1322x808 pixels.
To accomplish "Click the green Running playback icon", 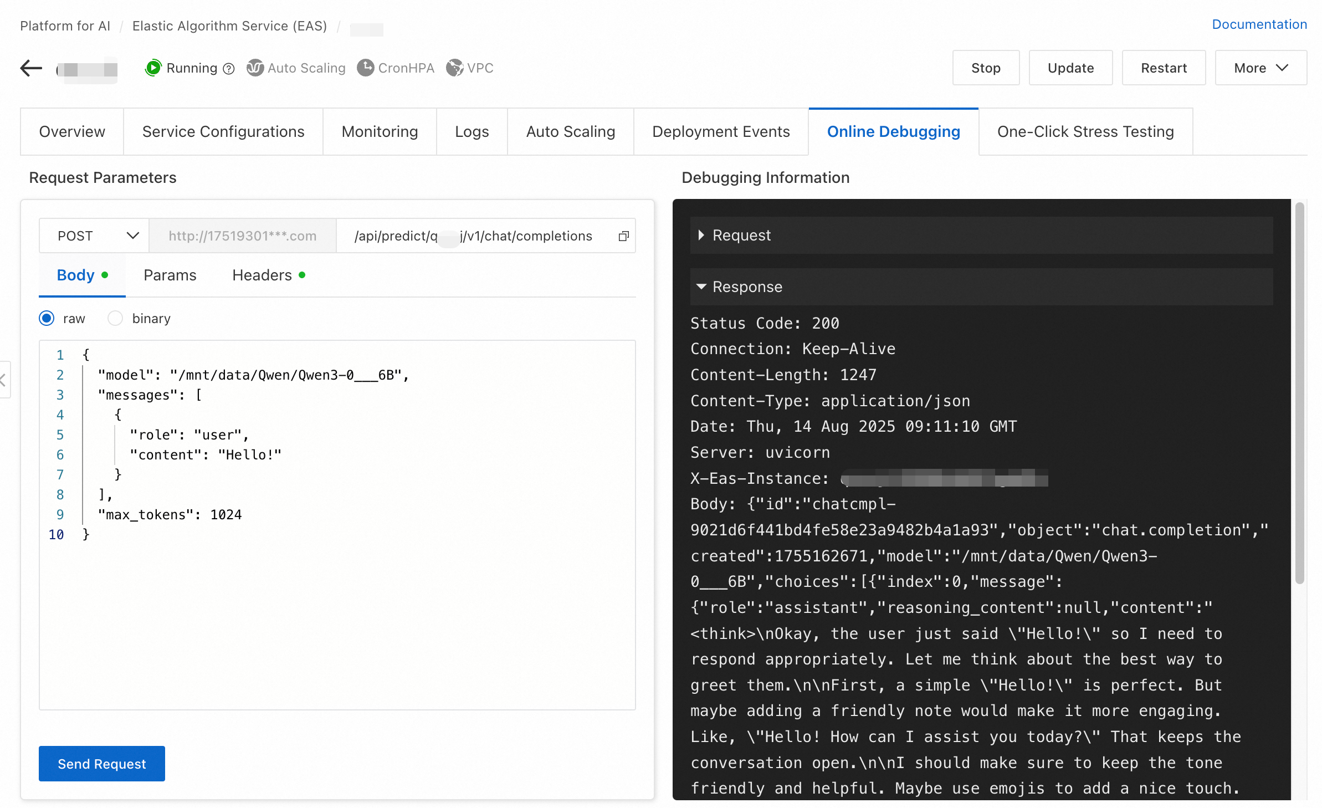I will click(153, 68).
